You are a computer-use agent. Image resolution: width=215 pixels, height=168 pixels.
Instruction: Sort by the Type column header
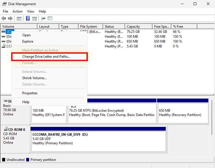coord(69,27)
